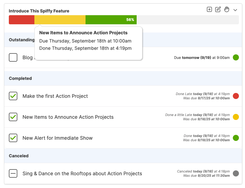Open New Alert for Immediate Show item
245x188 pixels.
(x=58, y=138)
